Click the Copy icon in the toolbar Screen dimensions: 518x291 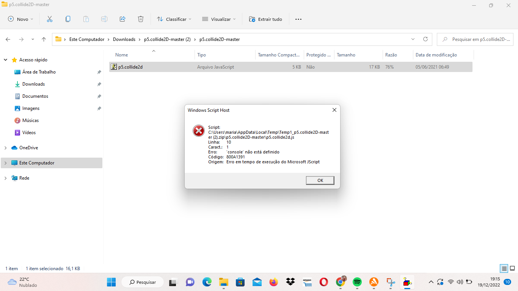point(68,19)
